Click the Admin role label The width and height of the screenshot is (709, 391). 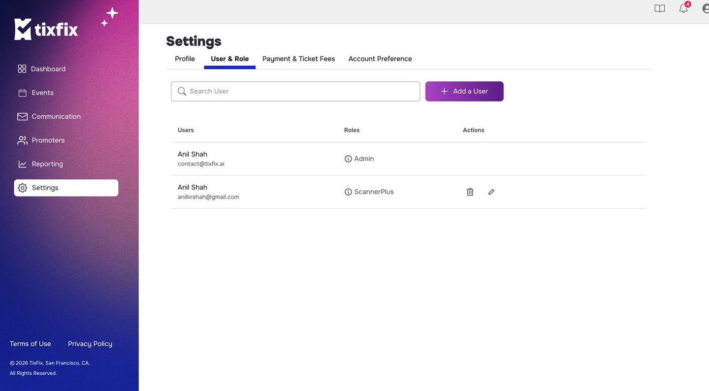(364, 159)
